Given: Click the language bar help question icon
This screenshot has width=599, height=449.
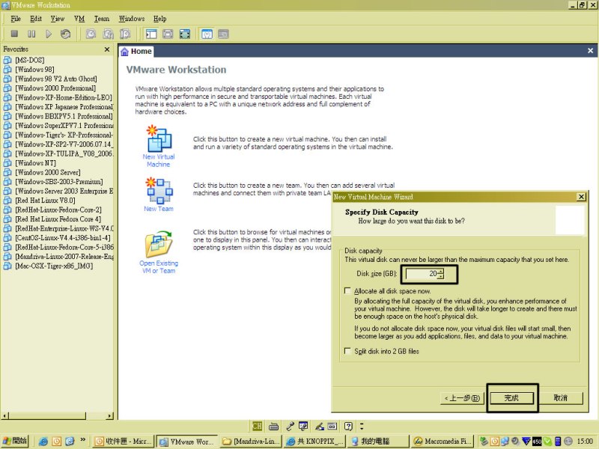Looking at the screenshot, I should point(348,426).
